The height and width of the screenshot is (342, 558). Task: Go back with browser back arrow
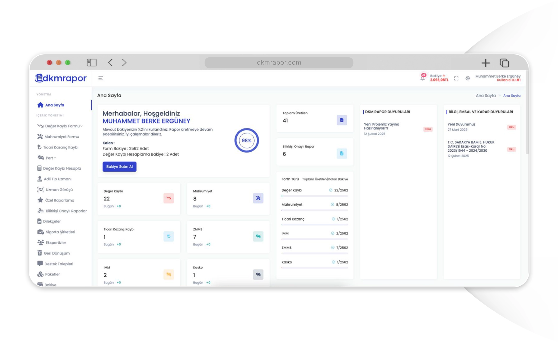[x=110, y=62]
